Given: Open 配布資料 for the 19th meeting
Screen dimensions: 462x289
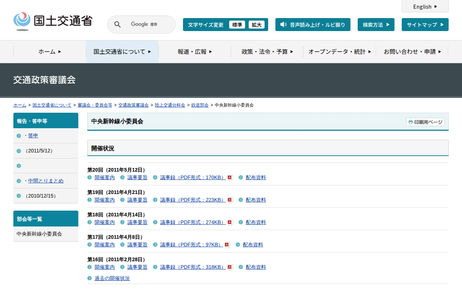Looking at the screenshot, I should click(256, 200).
